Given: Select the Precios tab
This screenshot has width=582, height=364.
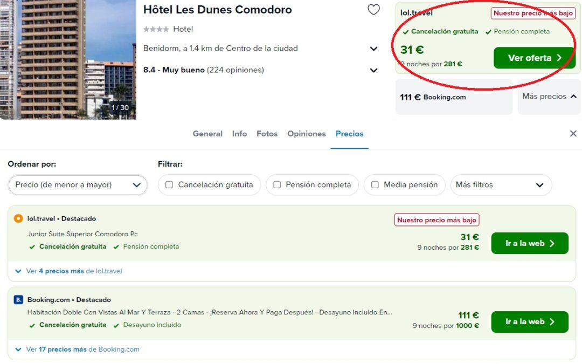Looking at the screenshot, I should (349, 134).
